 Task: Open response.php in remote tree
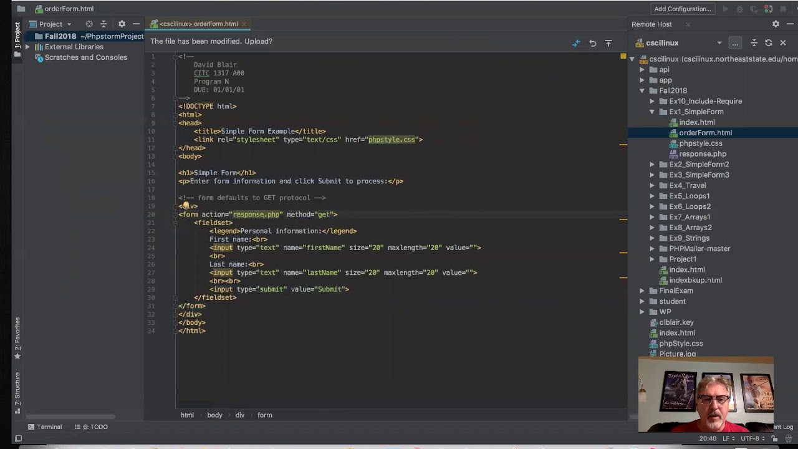703,154
